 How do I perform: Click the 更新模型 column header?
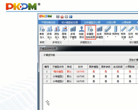[x=94, y=67]
